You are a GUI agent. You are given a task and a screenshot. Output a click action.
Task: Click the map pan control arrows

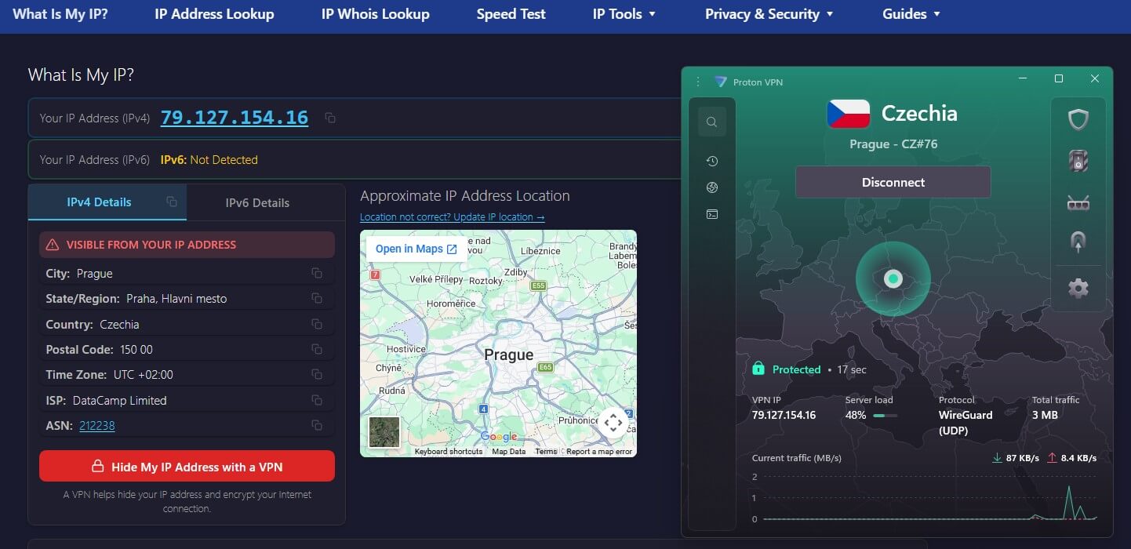pyautogui.click(x=613, y=423)
